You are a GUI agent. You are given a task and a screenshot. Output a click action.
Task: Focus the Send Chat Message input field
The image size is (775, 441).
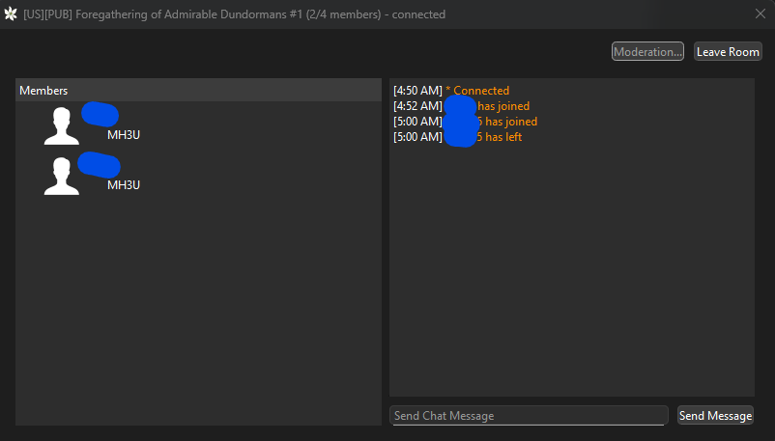529,415
